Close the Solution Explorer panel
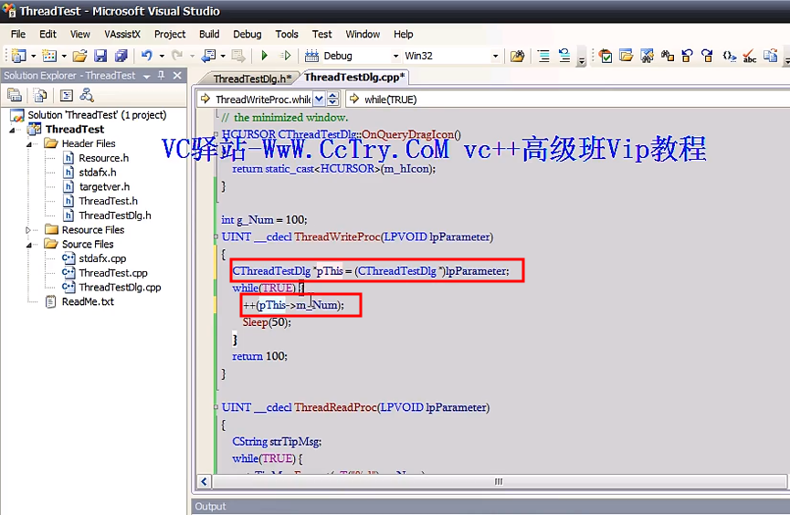Screen dimensions: 790x515 tap(177, 76)
